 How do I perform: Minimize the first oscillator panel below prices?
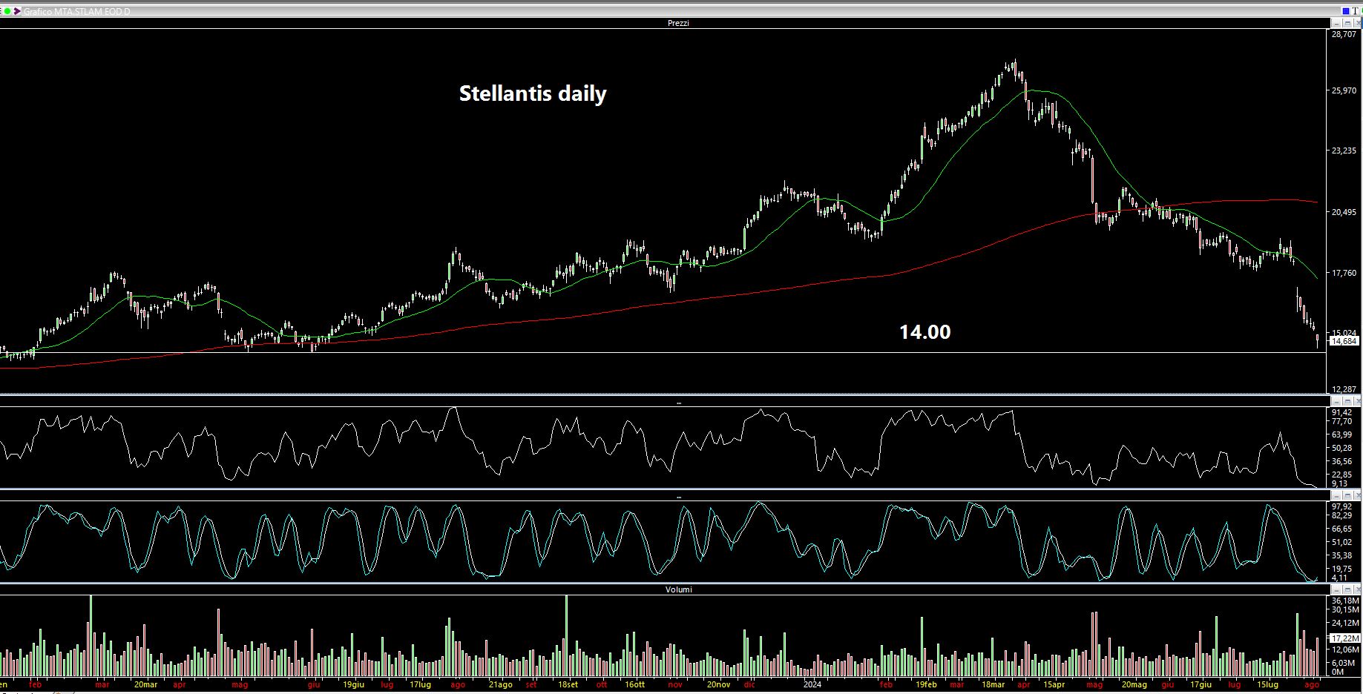coord(1336,402)
